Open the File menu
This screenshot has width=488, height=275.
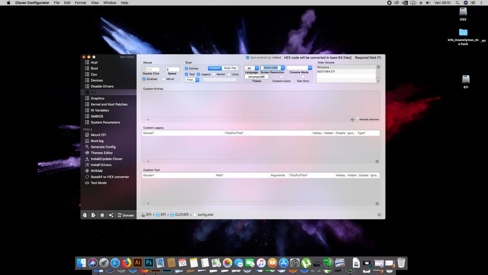click(57, 3)
